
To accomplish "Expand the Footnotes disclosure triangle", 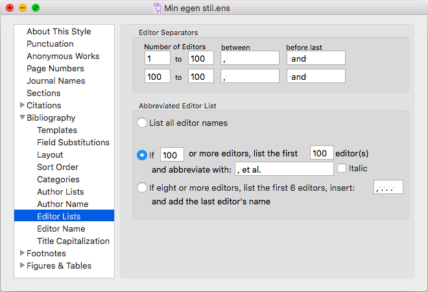I will [x=23, y=253].
